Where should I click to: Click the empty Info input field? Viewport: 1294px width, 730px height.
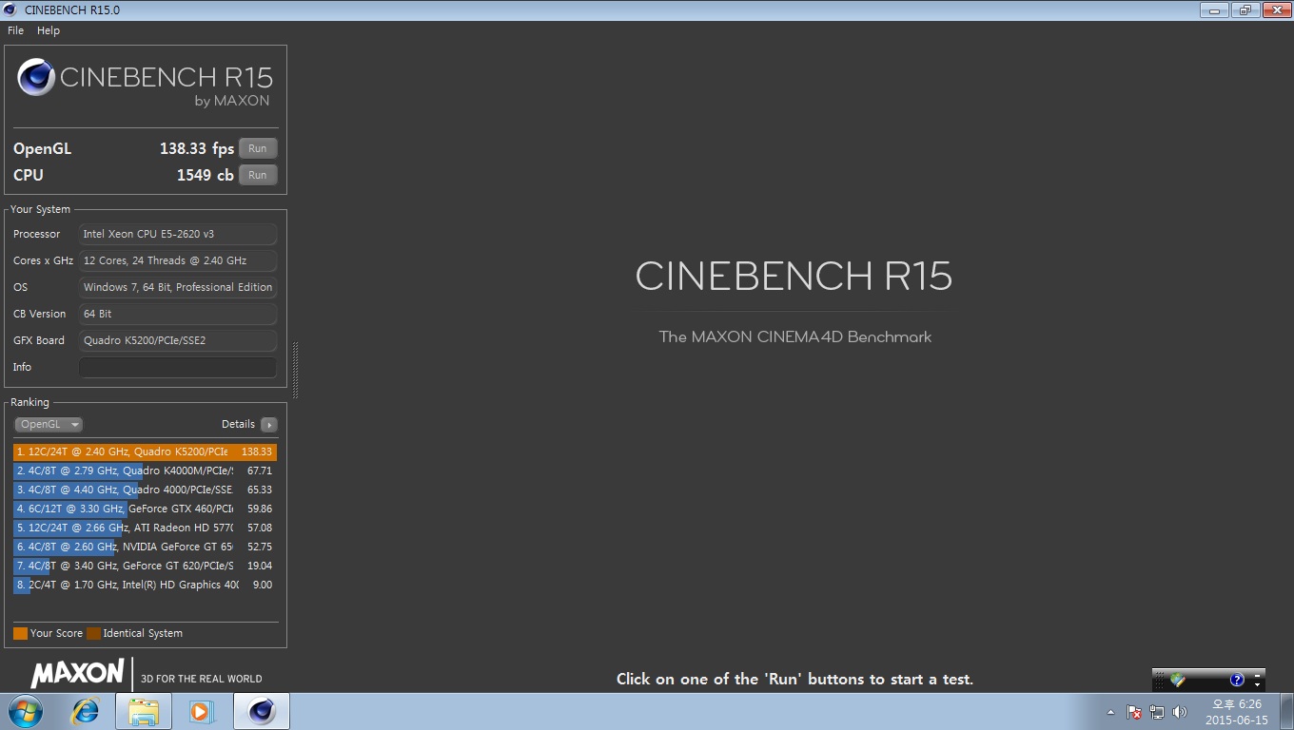coord(178,367)
